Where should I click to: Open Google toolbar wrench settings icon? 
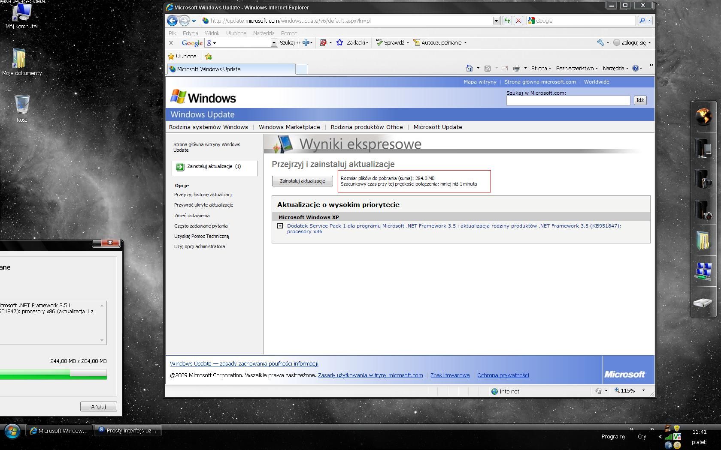pos(600,42)
